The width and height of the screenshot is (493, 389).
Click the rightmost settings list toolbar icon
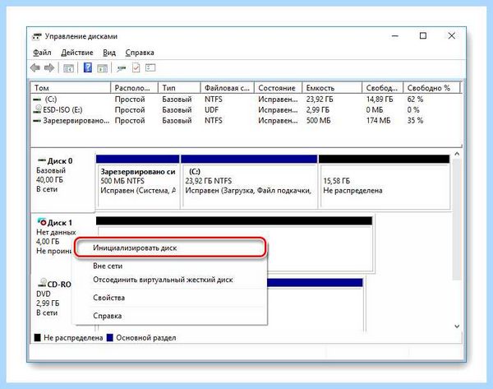point(150,67)
